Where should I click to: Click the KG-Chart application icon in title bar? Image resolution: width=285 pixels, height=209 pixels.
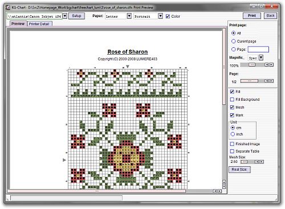pos(8,7)
